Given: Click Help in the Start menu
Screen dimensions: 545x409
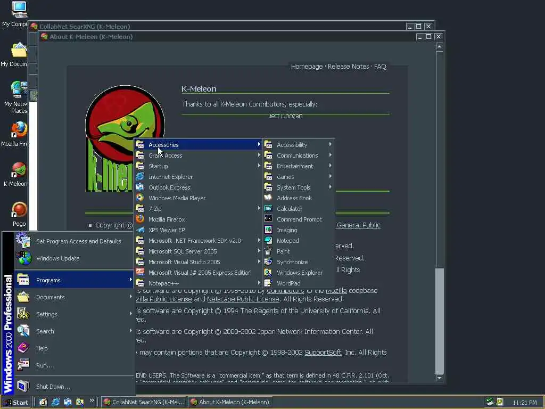Looking at the screenshot, I should [74, 348].
